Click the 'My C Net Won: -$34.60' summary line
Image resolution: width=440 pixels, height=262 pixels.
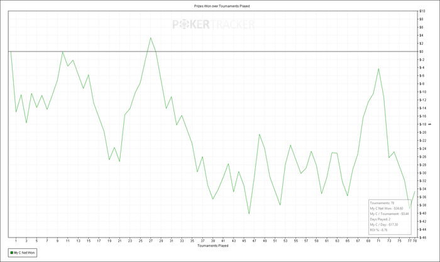pyautogui.click(x=387, y=209)
